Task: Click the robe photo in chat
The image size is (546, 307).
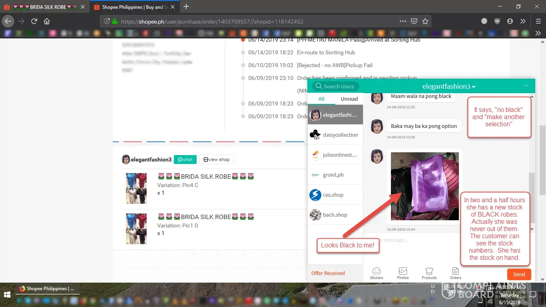Action: point(424,186)
